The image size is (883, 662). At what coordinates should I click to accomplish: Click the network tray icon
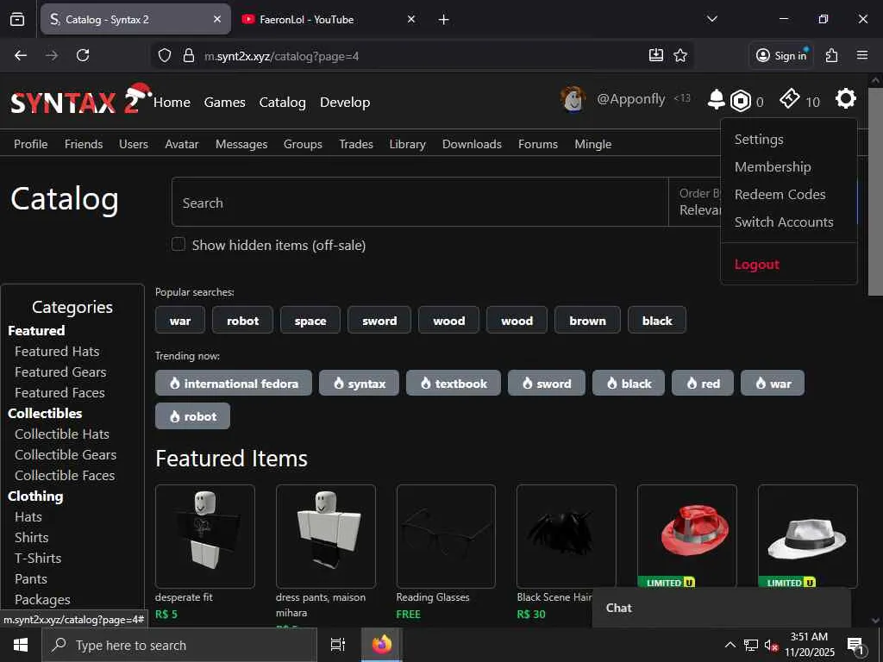tap(751, 645)
